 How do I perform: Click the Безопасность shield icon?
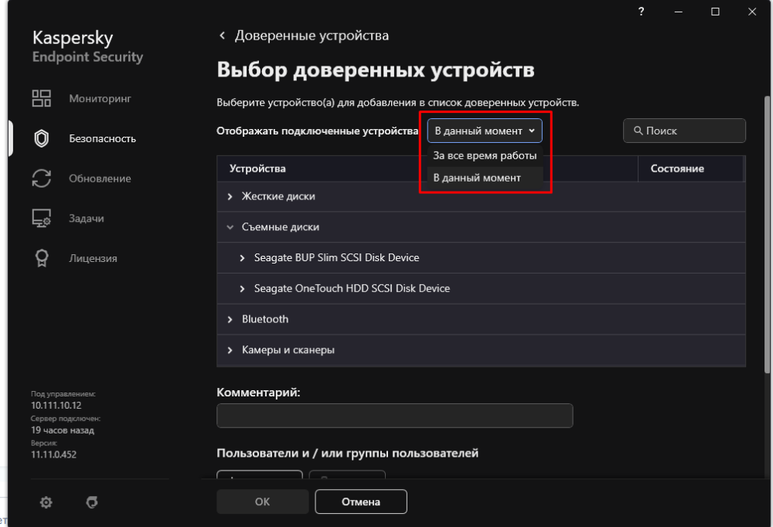pos(41,138)
